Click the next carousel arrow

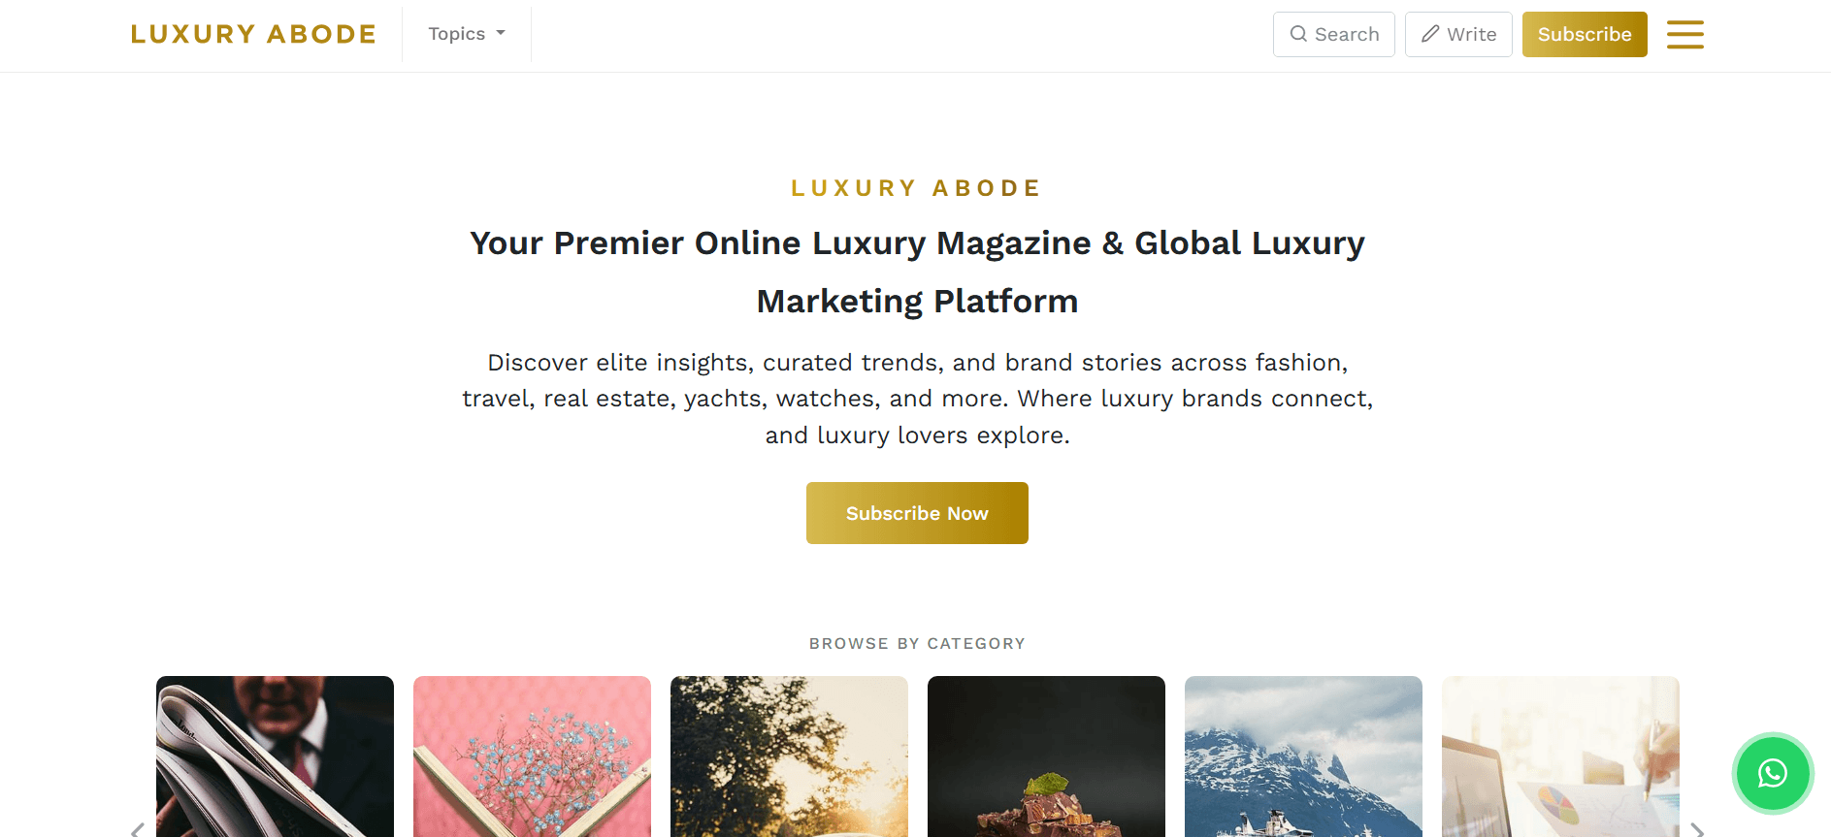tap(1697, 829)
